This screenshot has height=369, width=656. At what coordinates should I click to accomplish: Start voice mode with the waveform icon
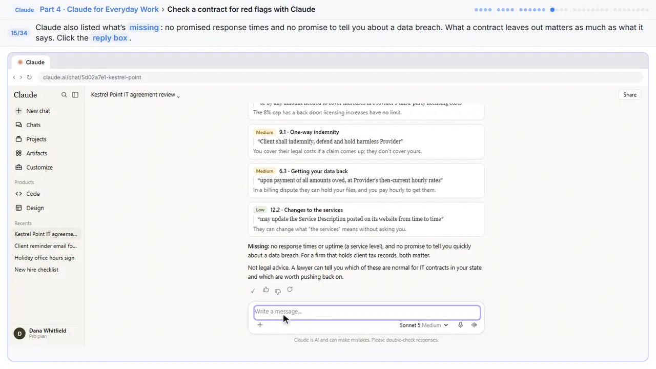pos(474,325)
